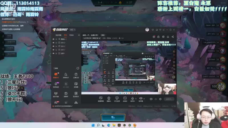Share the stream with share icon

(173, 37)
